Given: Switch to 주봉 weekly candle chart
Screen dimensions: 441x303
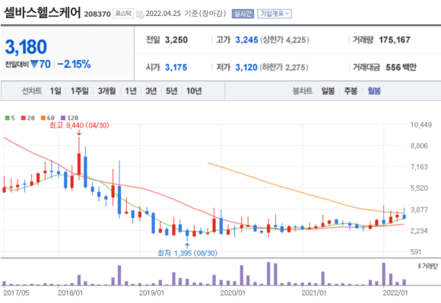Looking at the screenshot, I should click(351, 91).
